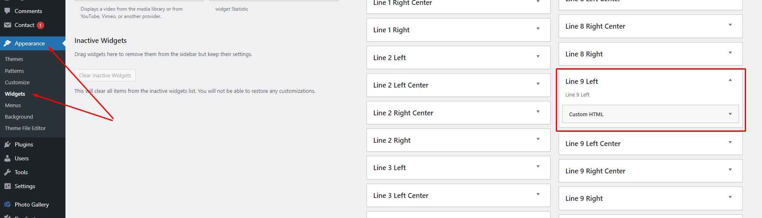Expand the Line 3 Left widget area
The width and height of the screenshot is (762, 218).
click(538, 167)
